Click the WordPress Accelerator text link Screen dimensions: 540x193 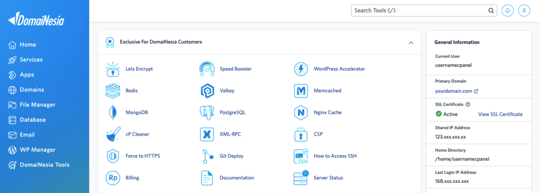pos(339,69)
